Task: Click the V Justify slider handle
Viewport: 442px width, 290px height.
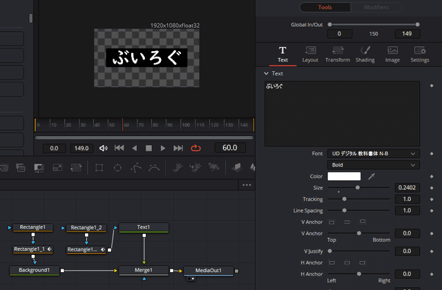Action: (x=330, y=251)
